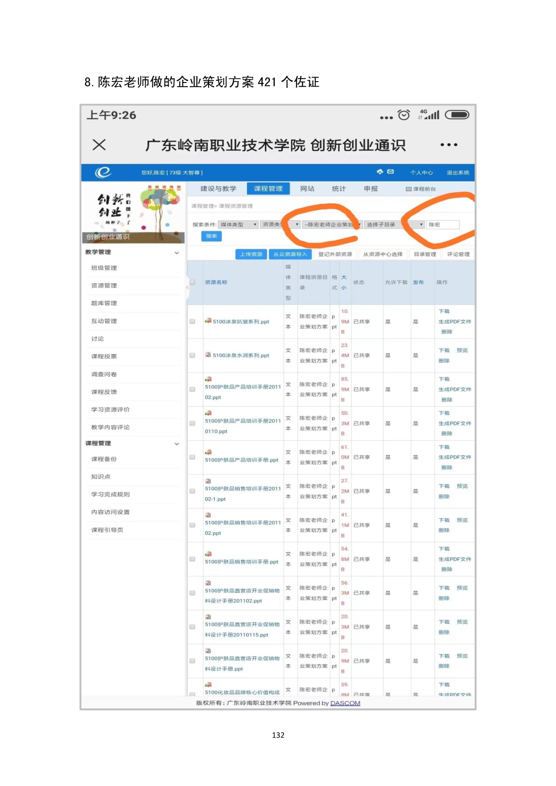Open the mail envelope icon in header
The image size is (556, 786).
391,172
